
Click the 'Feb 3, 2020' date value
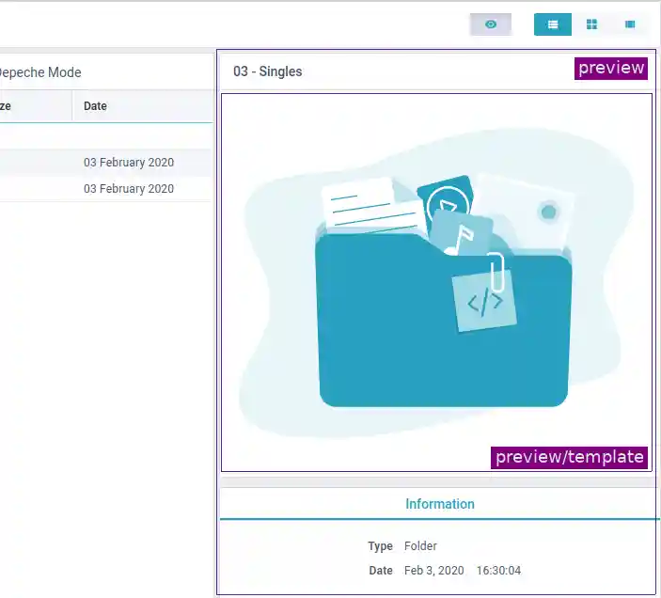pos(433,570)
